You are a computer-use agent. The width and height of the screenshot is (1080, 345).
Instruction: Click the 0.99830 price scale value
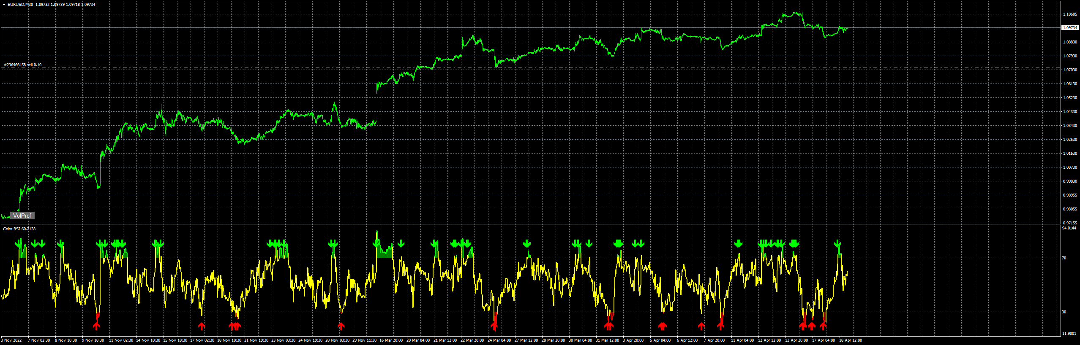(x=1070, y=181)
